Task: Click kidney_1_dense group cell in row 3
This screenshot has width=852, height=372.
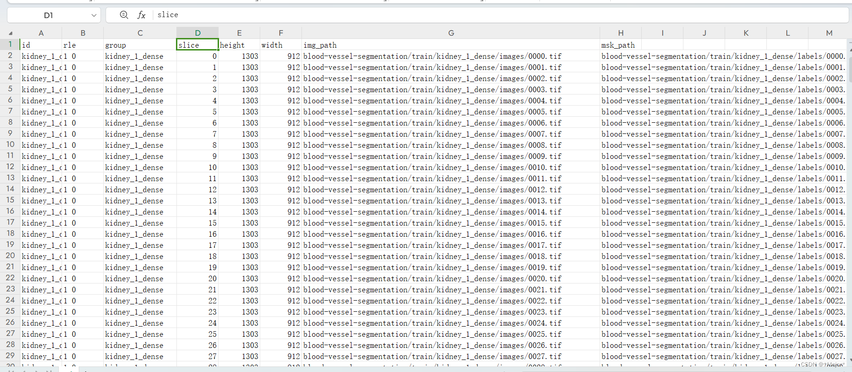Action: click(x=140, y=67)
